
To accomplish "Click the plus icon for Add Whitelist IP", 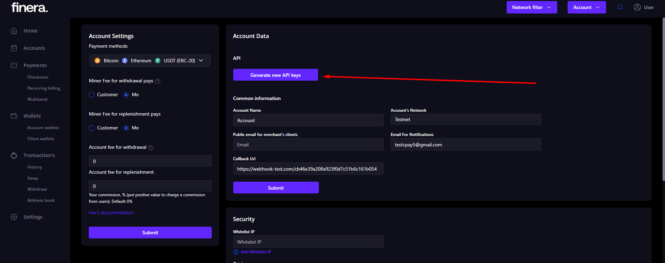I will (236, 252).
